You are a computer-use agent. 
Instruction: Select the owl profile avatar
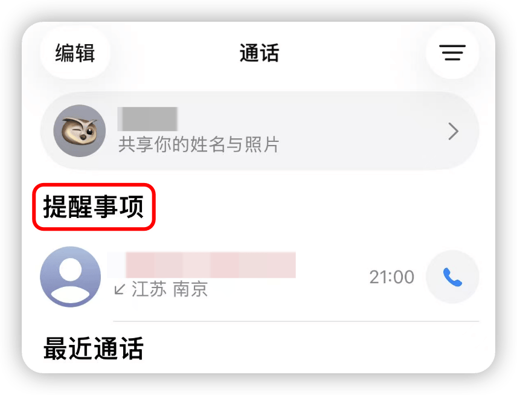pyautogui.click(x=80, y=130)
